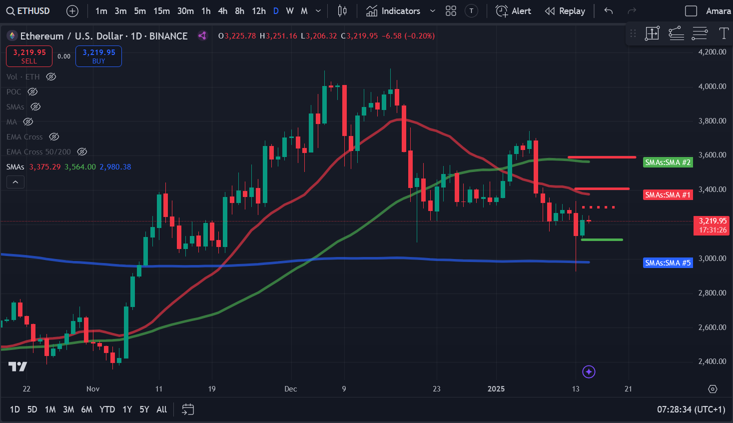Screen dimensions: 733x423
Task: Expand the additional timeframes dropdown
Action: 318,11
